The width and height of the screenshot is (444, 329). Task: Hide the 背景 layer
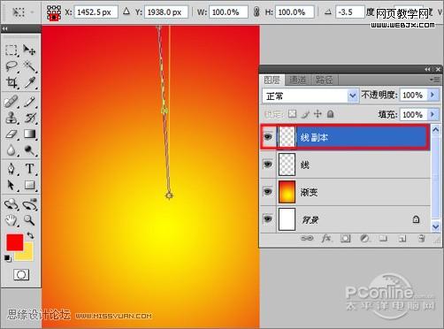pyautogui.click(x=268, y=219)
